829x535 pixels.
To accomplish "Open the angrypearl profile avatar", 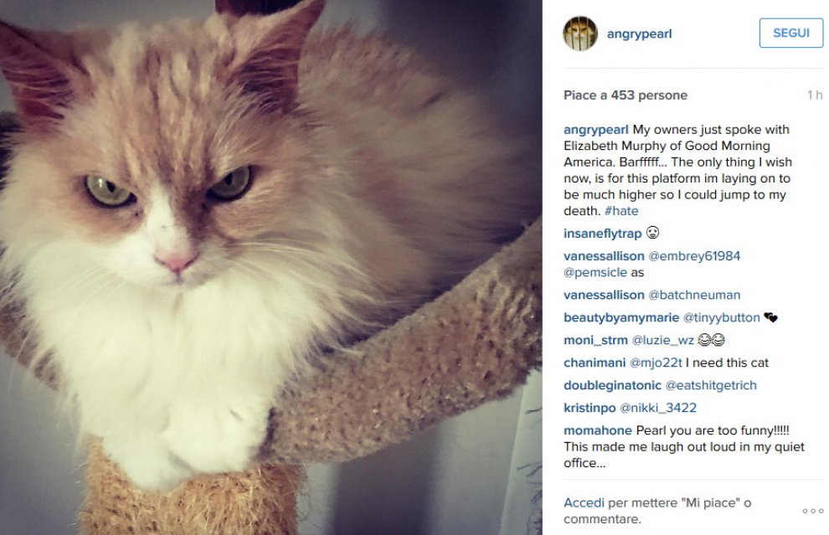I will [580, 33].
